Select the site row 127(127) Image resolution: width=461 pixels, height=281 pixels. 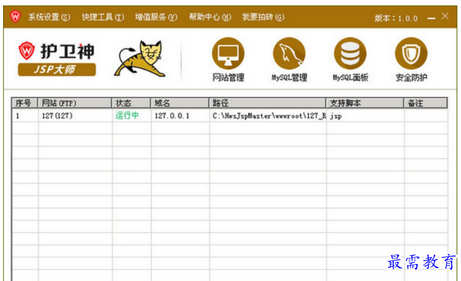230,115
